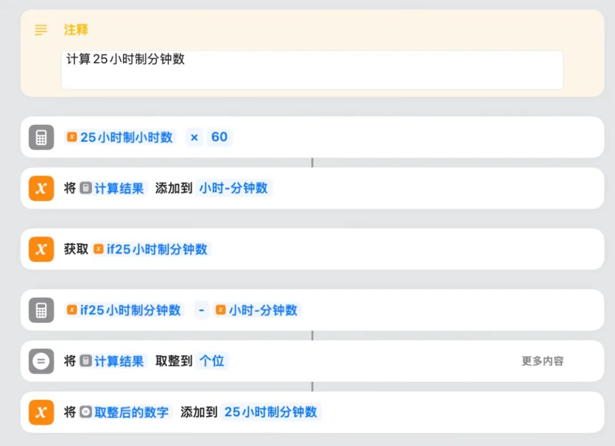Select 计算结果 token in 取整到 row
The image size is (615, 446).
point(113,361)
